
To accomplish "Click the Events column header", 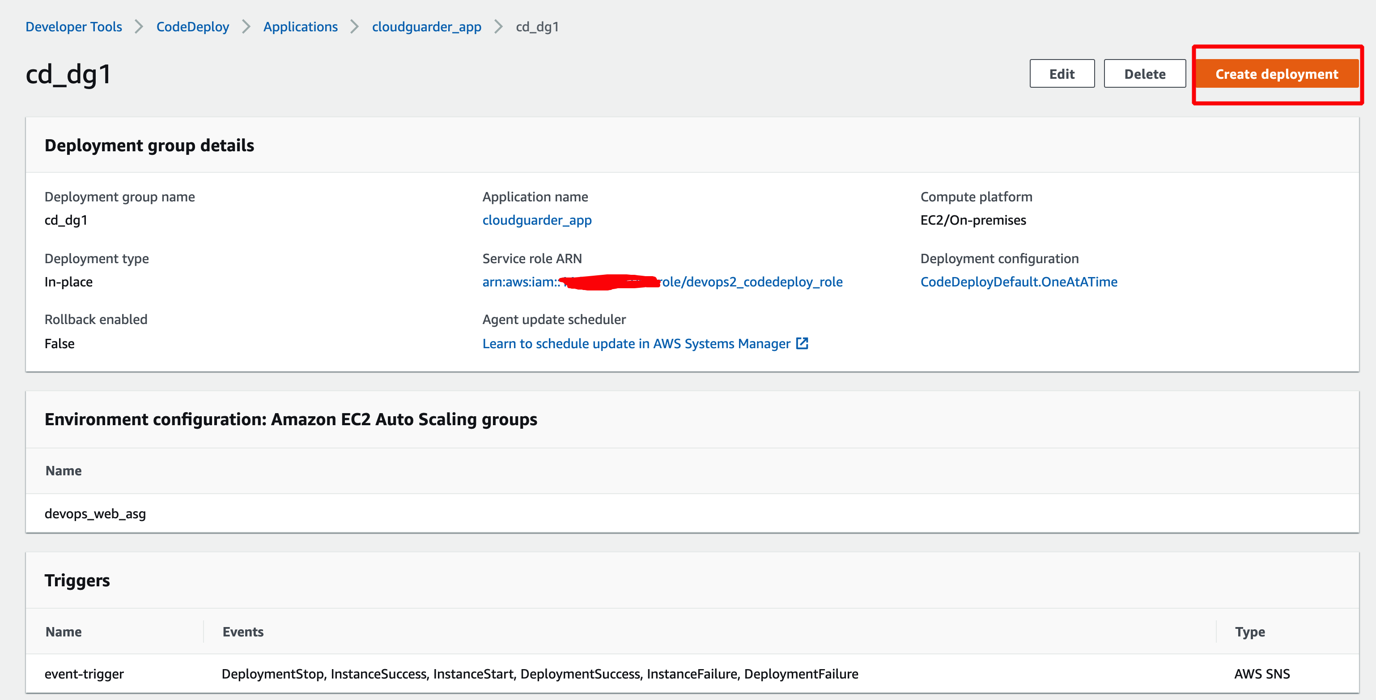I will [243, 632].
